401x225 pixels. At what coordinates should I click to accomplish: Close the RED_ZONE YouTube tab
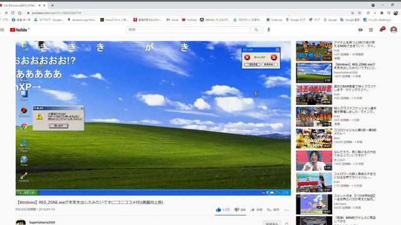(44, 5)
